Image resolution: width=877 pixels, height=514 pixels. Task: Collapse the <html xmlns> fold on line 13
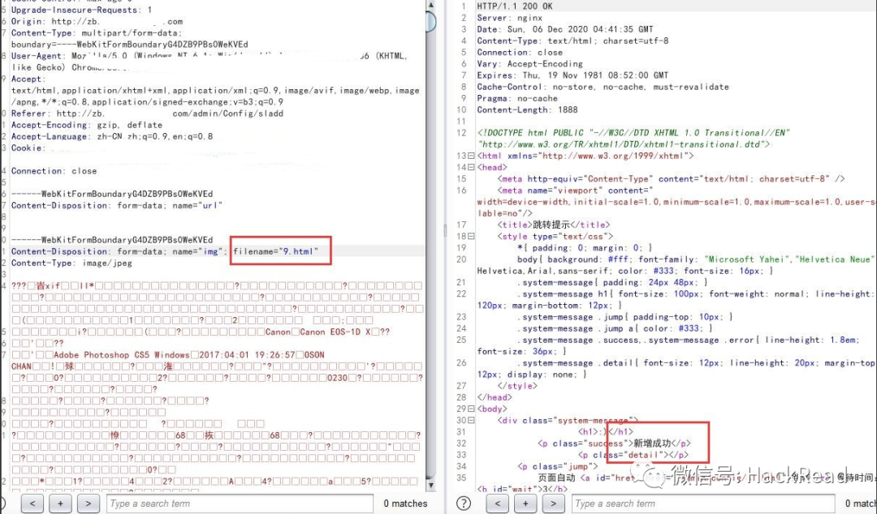[471, 156]
